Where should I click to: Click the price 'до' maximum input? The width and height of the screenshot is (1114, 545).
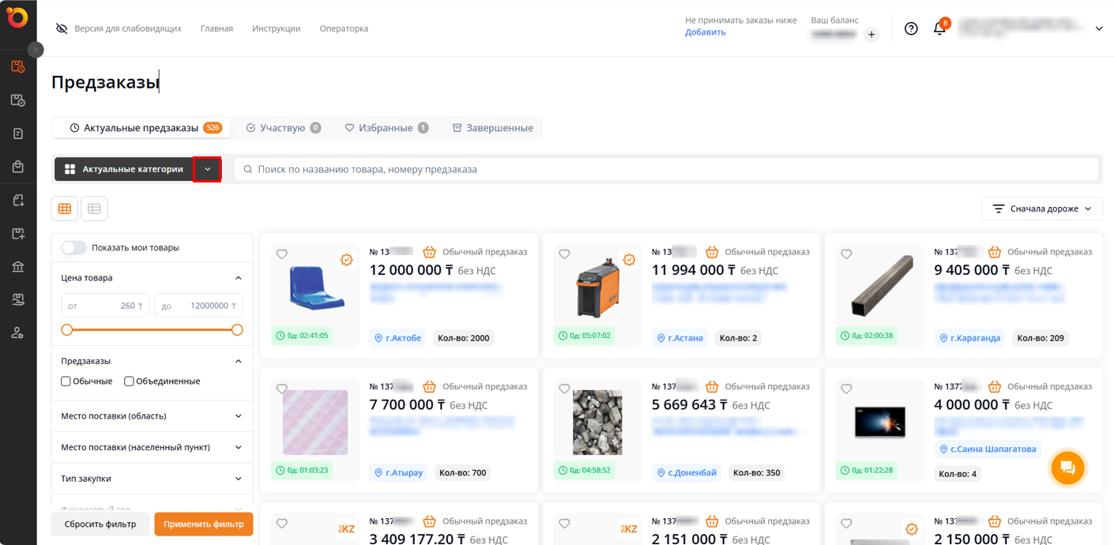(198, 306)
